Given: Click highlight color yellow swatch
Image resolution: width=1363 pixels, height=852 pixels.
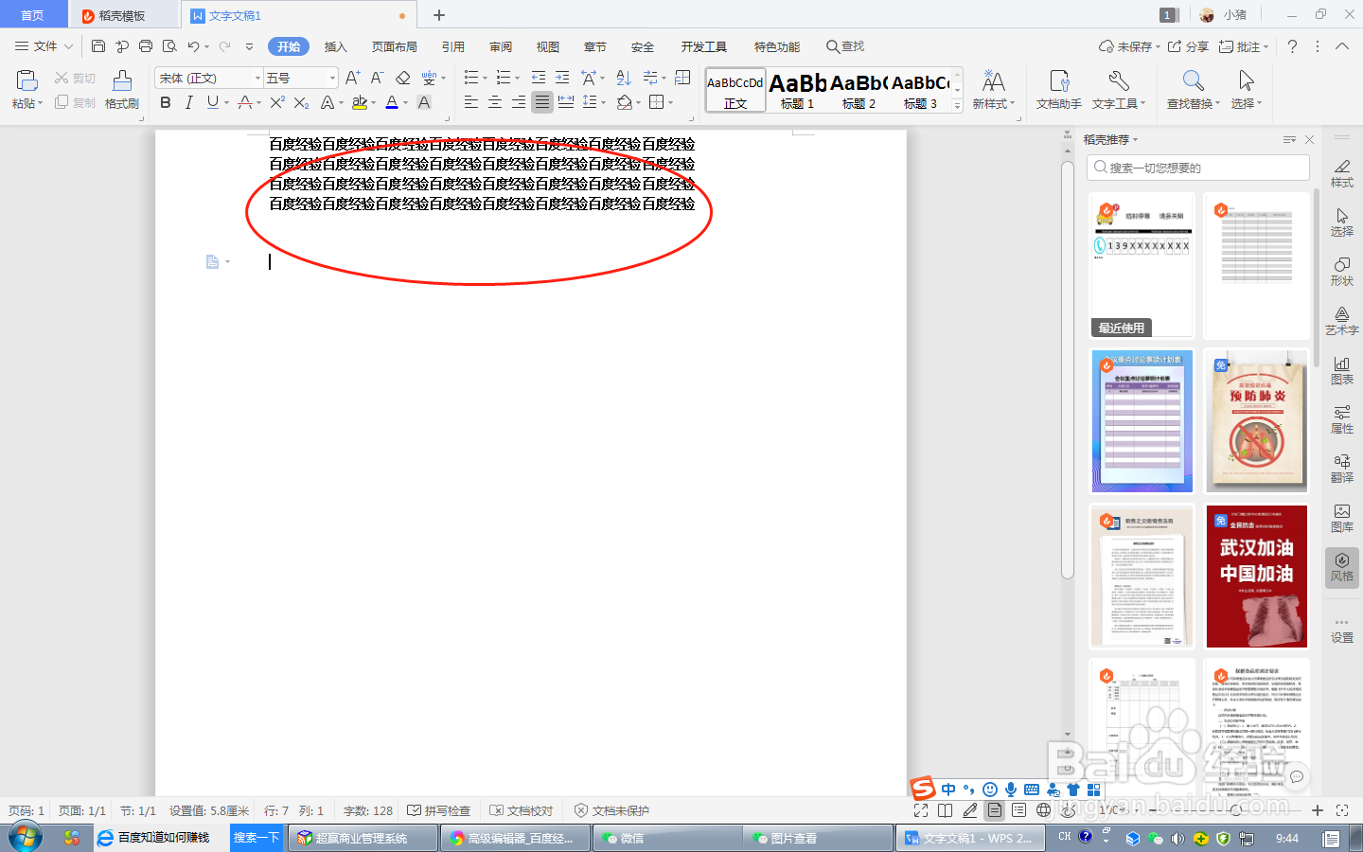Looking at the screenshot, I should (359, 102).
